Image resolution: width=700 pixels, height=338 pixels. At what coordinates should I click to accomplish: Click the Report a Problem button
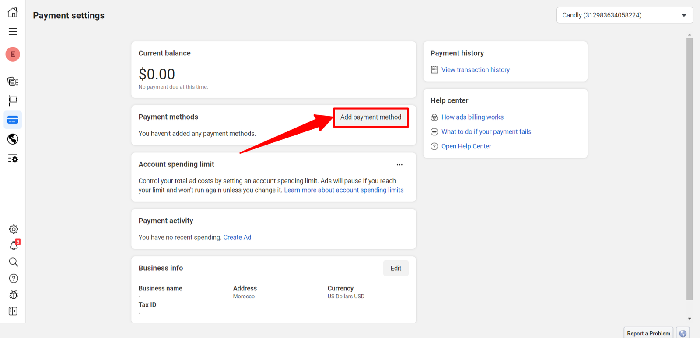click(x=648, y=333)
